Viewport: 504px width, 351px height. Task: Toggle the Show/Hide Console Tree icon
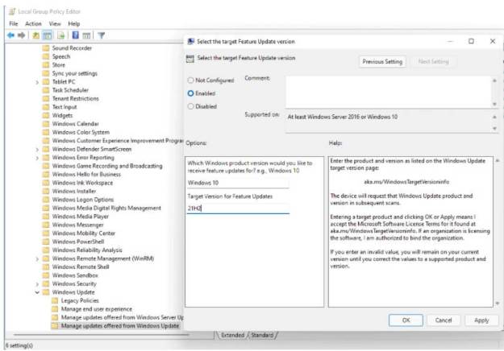click(x=48, y=35)
